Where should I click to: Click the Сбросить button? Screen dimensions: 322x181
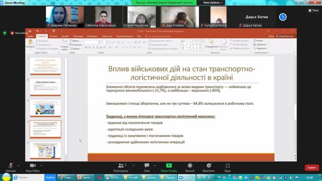(76, 45)
